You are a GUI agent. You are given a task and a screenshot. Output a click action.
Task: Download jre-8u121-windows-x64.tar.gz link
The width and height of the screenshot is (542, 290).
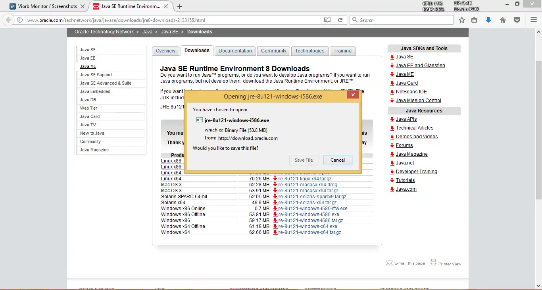coord(309,232)
